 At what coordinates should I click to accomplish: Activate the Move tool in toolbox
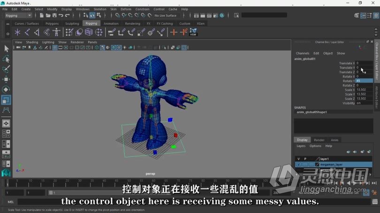[x=6, y=79]
